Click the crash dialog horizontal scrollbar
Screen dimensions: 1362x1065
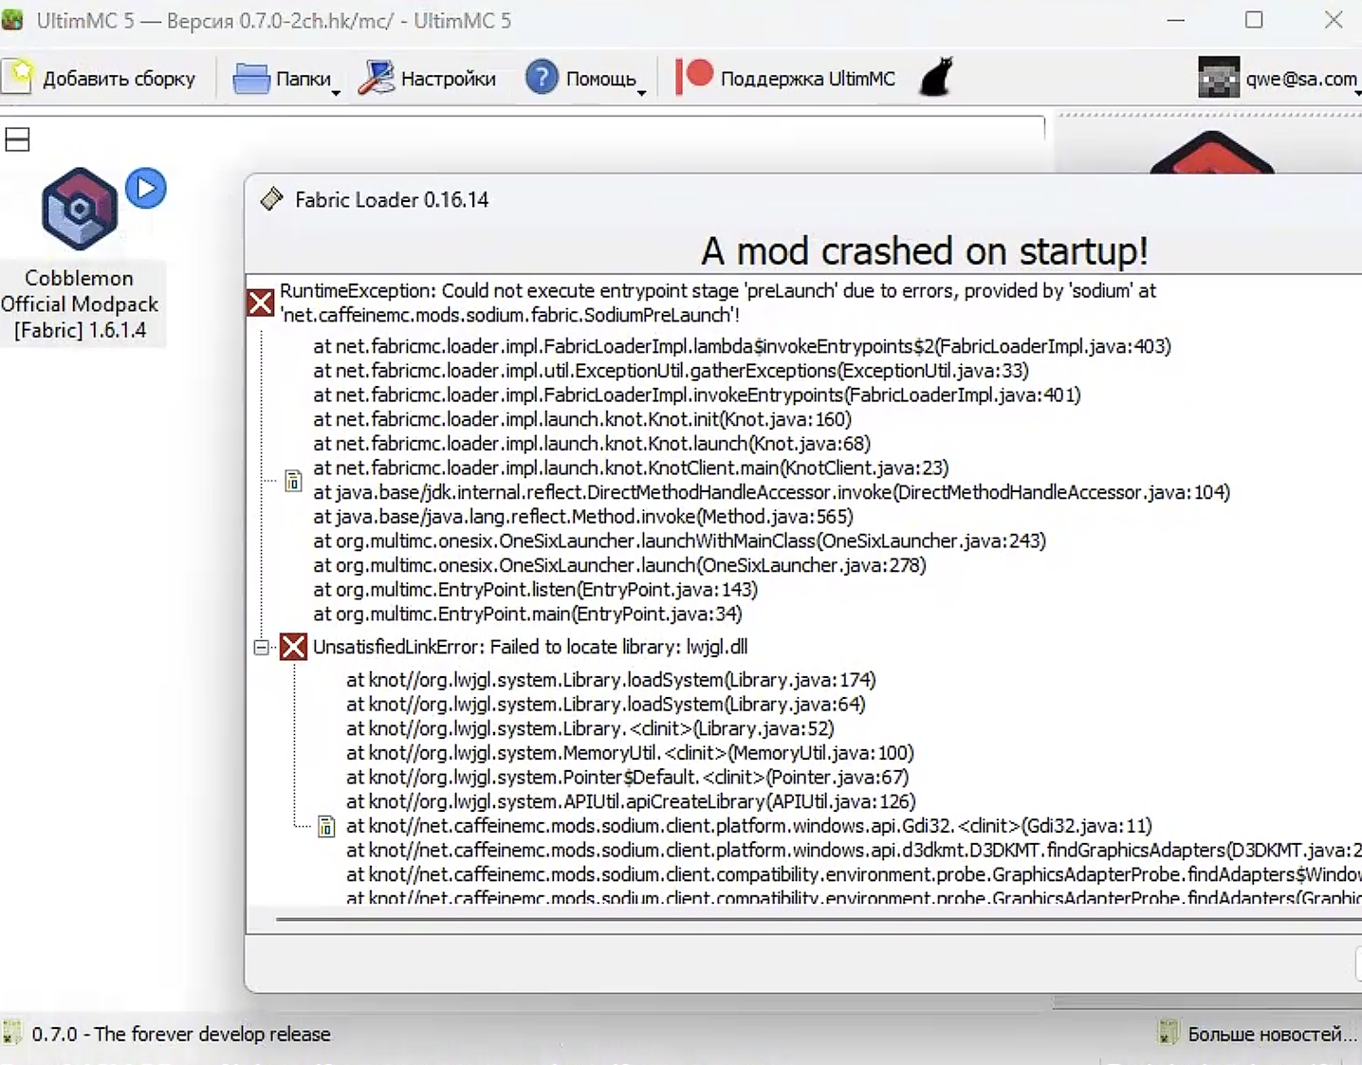pos(819,919)
